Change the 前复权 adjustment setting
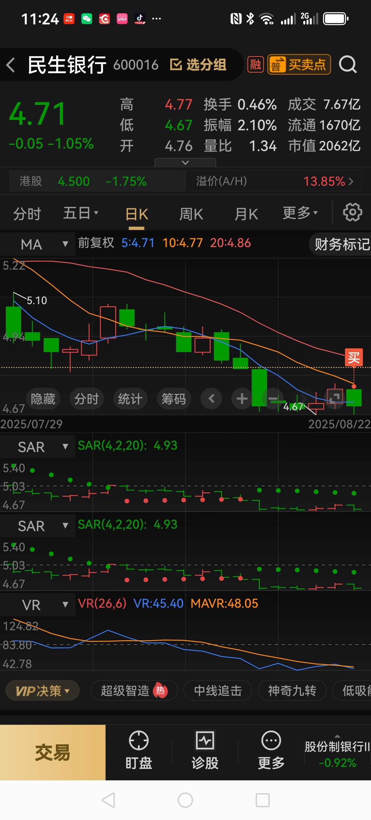The height and width of the screenshot is (820, 371). point(96,243)
